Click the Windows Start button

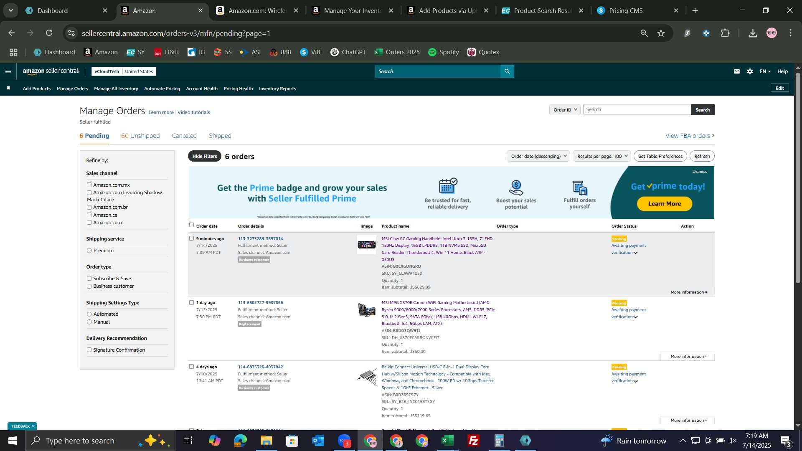click(13, 441)
